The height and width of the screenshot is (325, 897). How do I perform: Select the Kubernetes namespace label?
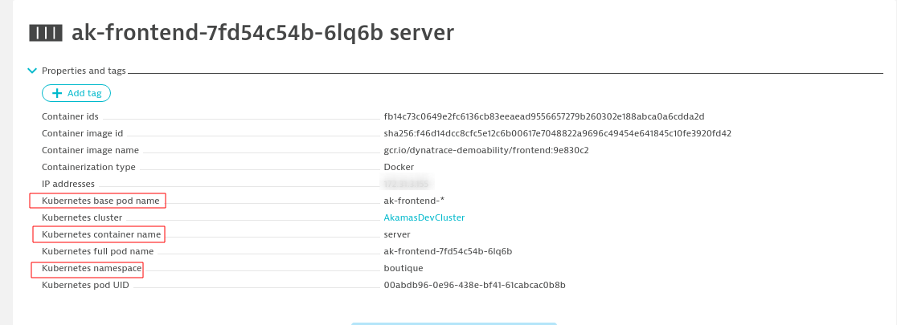tap(88, 268)
